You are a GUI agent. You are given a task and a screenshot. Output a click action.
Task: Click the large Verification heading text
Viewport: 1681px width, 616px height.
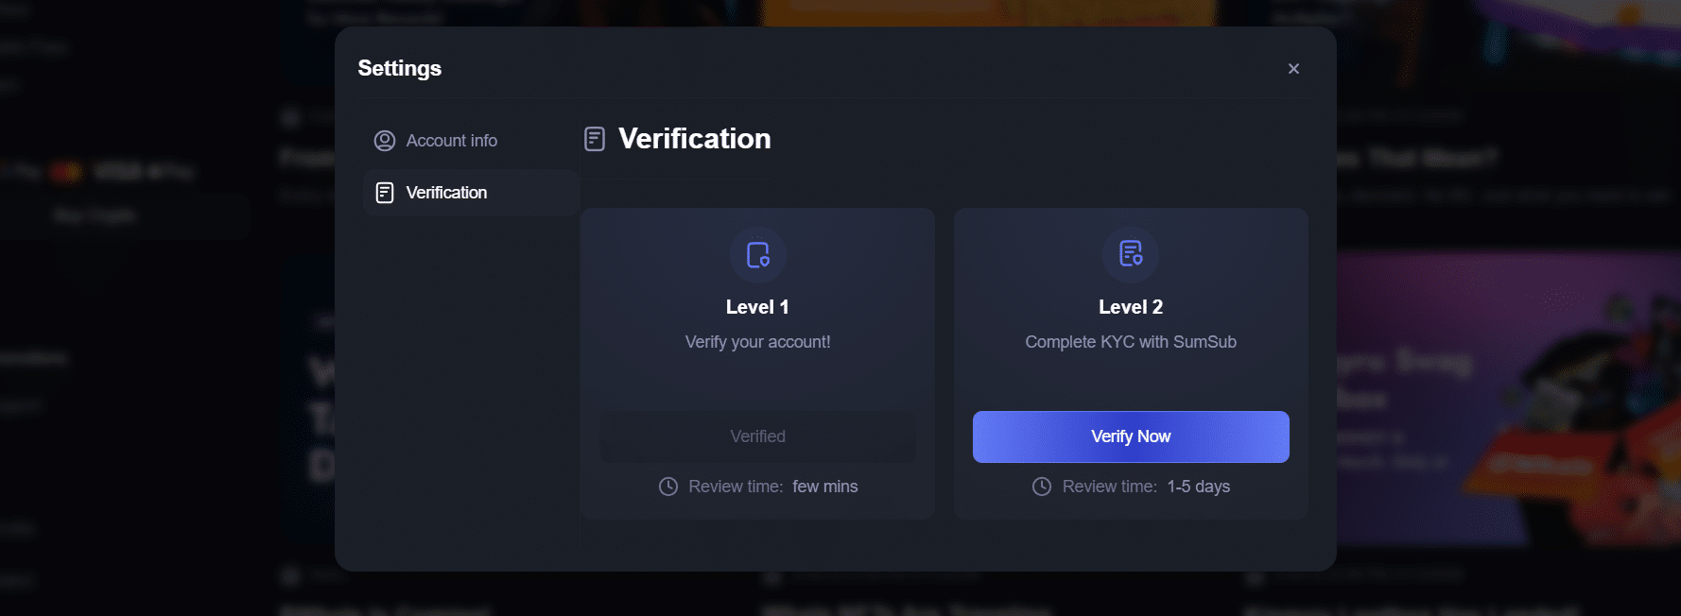(x=694, y=139)
